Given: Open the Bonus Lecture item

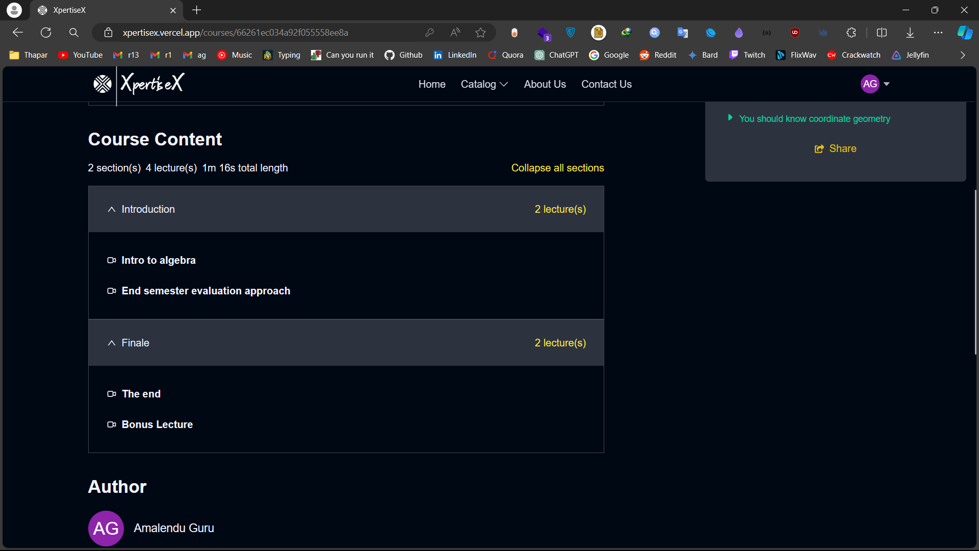Looking at the screenshot, I should [157, 424].
